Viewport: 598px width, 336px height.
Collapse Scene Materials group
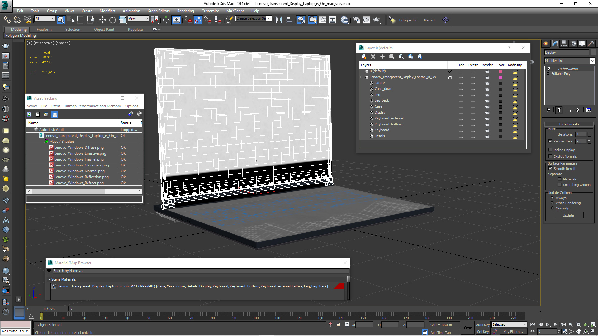49,279
